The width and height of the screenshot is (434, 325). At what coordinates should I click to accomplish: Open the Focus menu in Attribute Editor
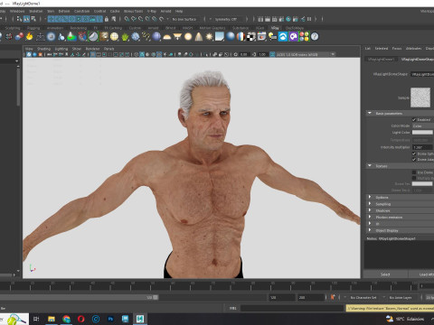(397, 49)
